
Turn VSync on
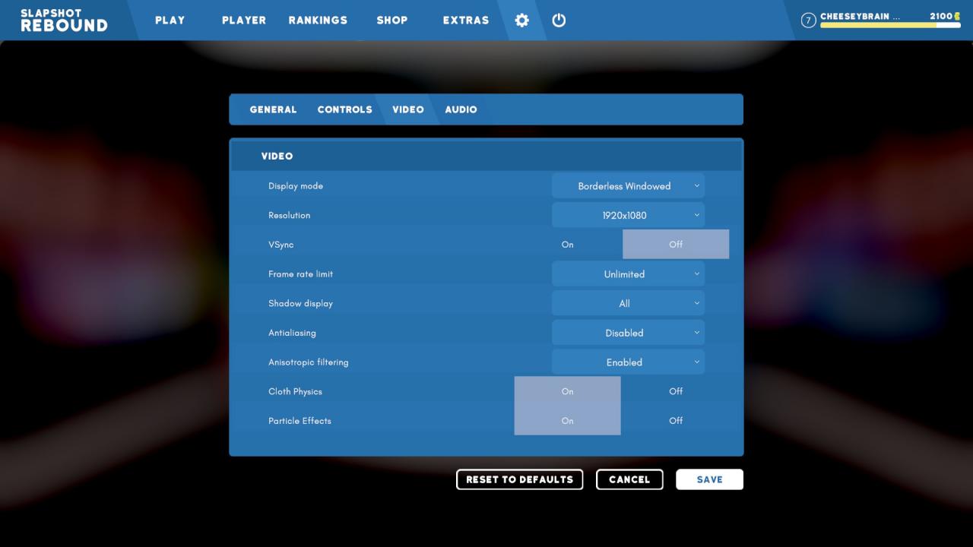pos(568,245)
